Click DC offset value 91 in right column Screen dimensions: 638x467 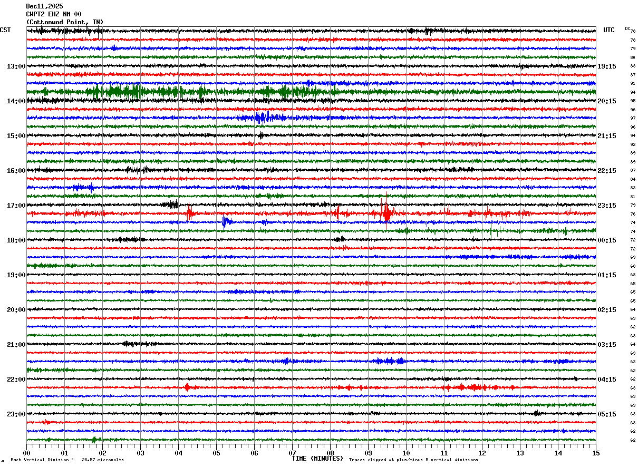pos(633,84)
